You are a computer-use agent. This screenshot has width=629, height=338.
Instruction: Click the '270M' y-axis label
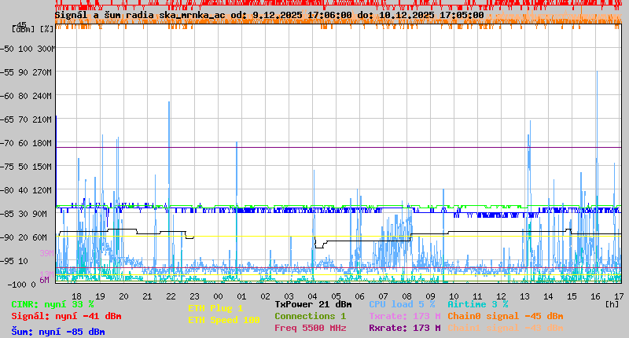pos(42,72)
